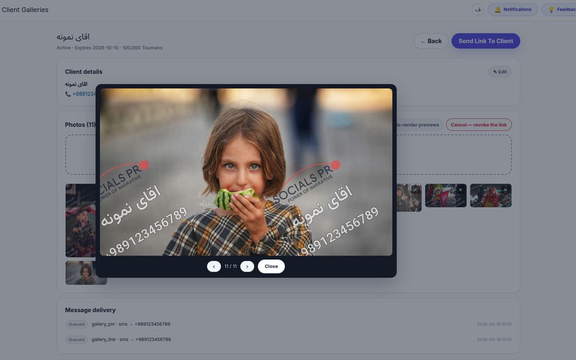Open Notifications with the bell button

tap(513, 10)
